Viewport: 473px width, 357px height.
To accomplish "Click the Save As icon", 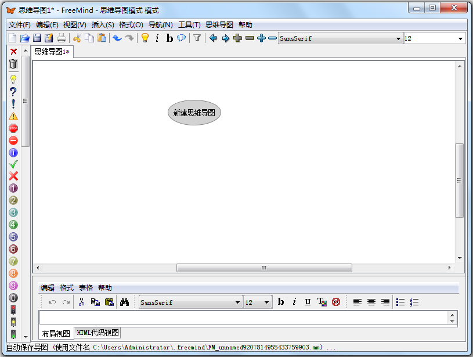I will (x=49, y=38).
